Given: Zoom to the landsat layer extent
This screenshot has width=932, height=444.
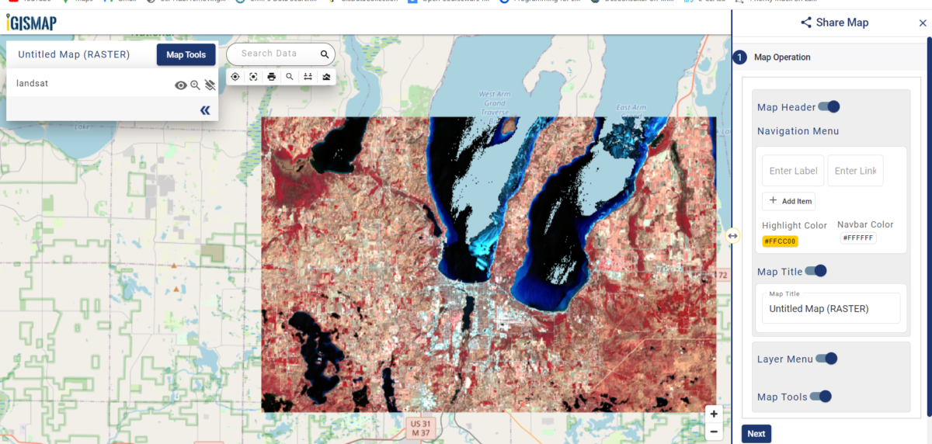Looking at the screenshot, I should 195,85.
